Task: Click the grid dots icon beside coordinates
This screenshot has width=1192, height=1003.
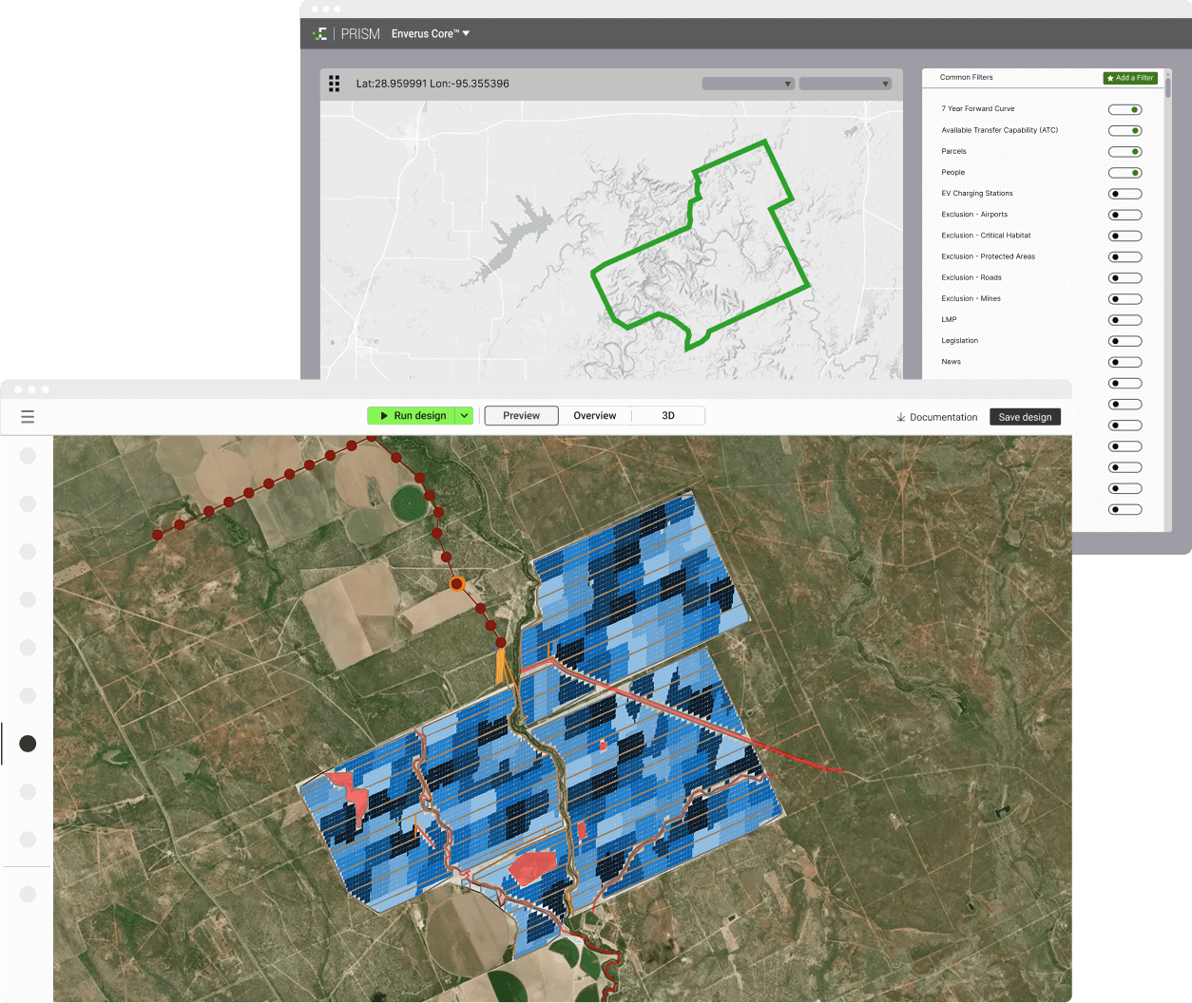Action: point(334,84)
